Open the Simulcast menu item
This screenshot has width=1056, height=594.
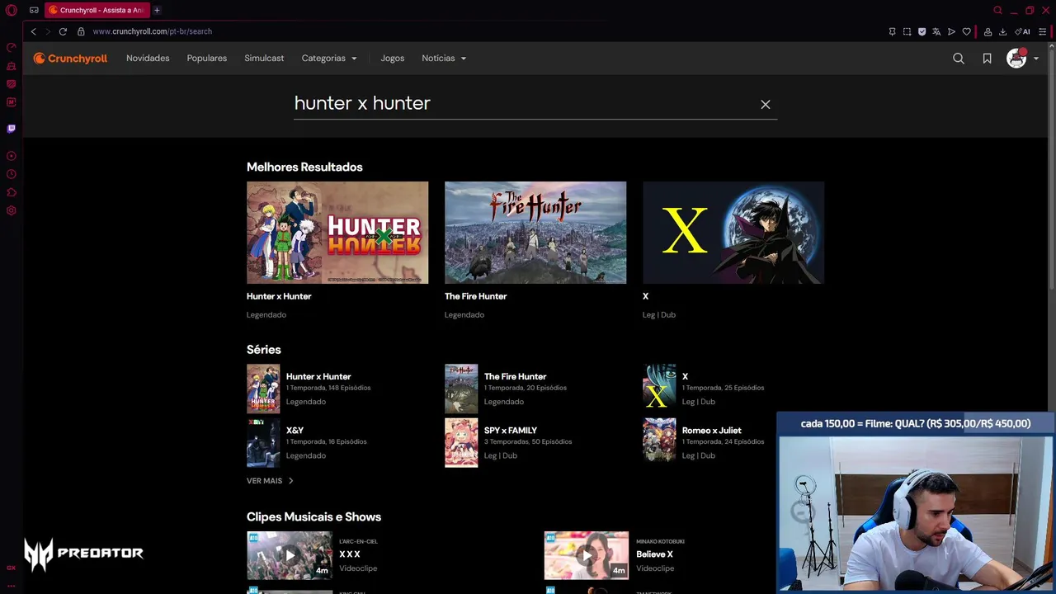click(x=264, y=59)
